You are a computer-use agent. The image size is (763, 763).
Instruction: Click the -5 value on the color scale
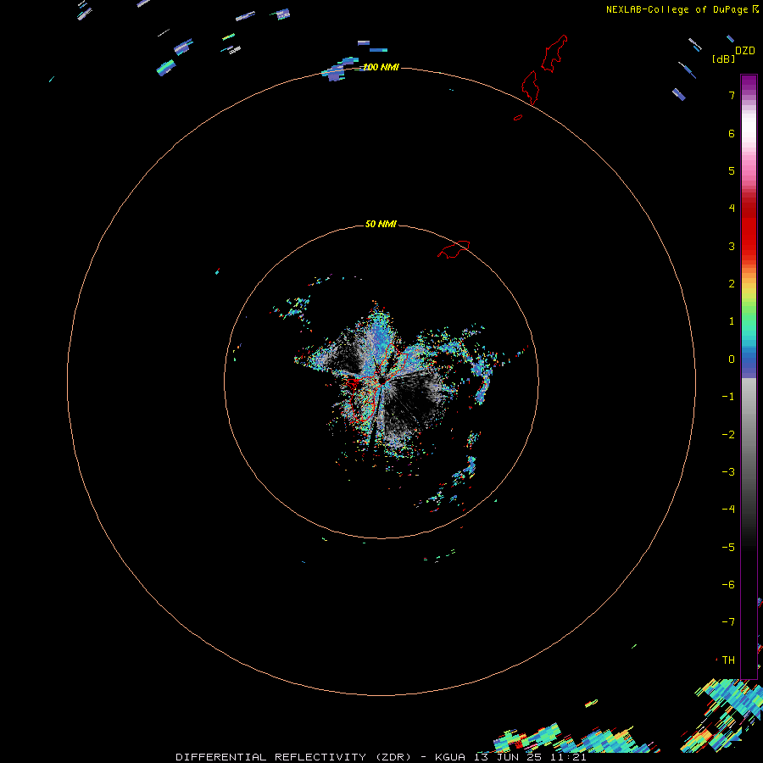pos(728,548)
